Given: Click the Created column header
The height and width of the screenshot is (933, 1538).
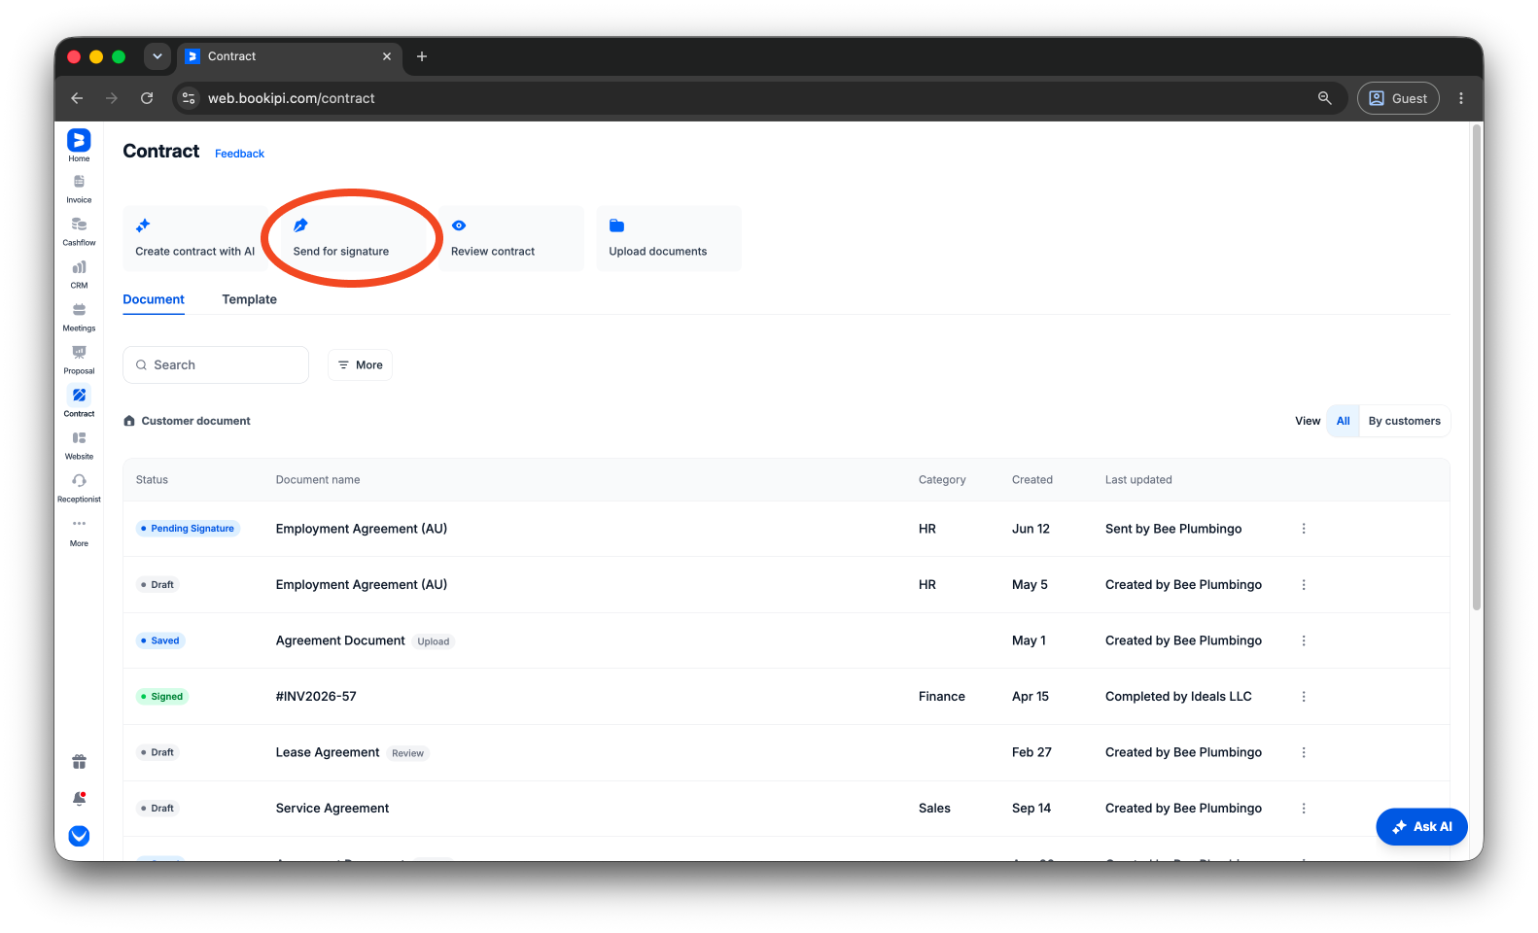Looking at the screenshot, I should point(1032,480).
